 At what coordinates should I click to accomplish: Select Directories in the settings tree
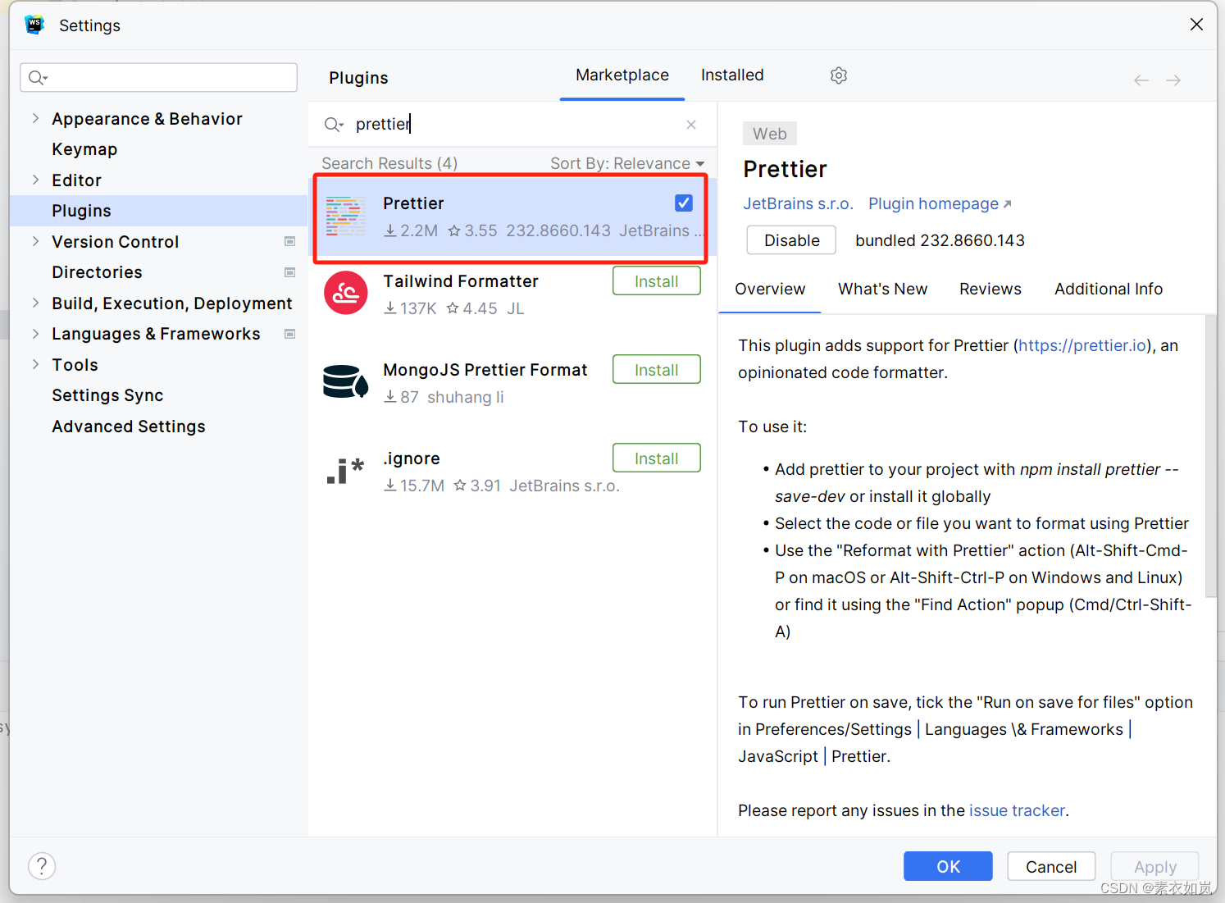pyautogui.click(x=97, y=272)
